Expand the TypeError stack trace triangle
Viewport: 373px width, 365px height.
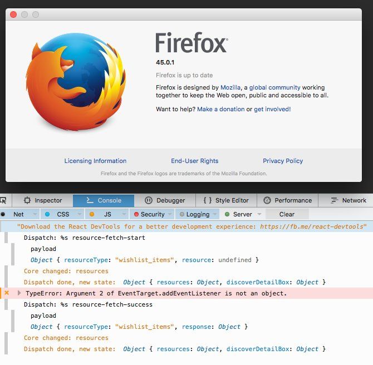point(19,293)
